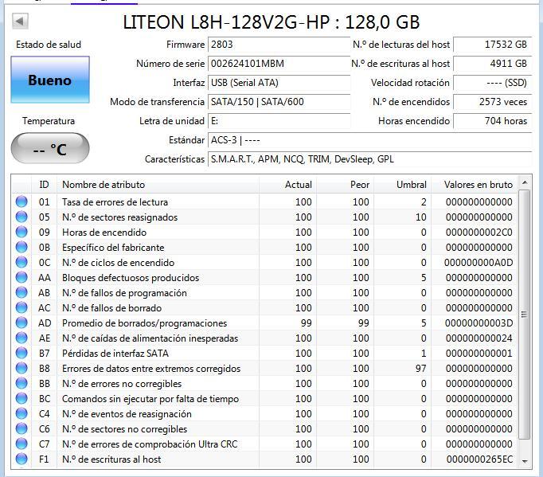Select the Horas de encendido row
Image resolution: width=543 pixels, height=477 pixels.
coord(265,232)
